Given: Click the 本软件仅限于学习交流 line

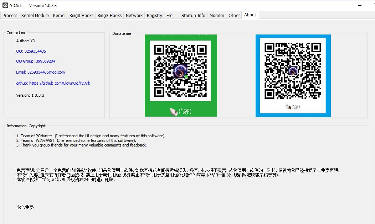Looking at the screenshot, I should [66, 180].
